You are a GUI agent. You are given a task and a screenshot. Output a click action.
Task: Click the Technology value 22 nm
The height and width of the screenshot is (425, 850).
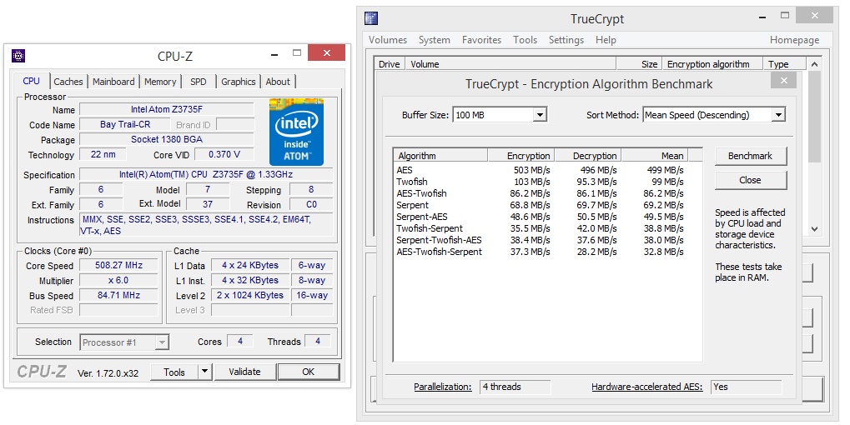(x=103, y=154)
